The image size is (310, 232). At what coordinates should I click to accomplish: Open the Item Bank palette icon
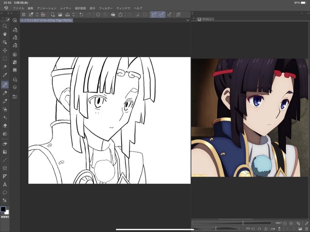[15, 96]
